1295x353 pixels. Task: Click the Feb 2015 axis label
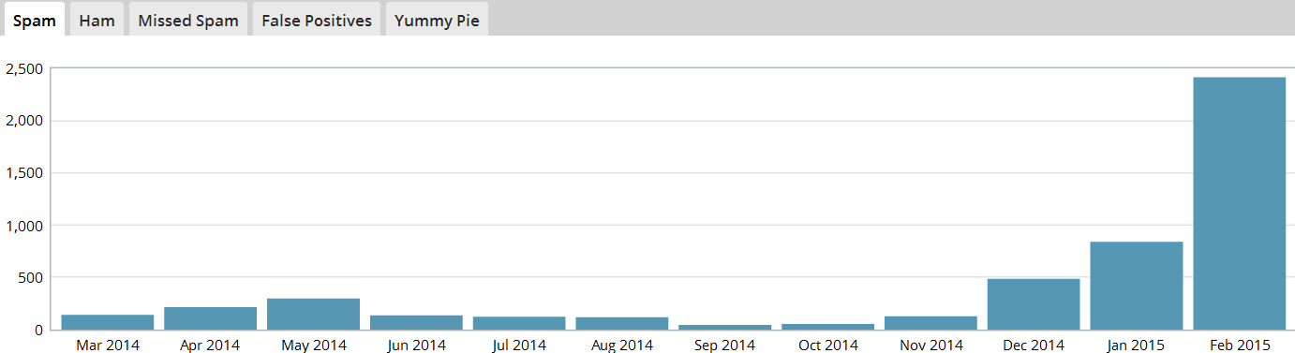[1240, 346]
